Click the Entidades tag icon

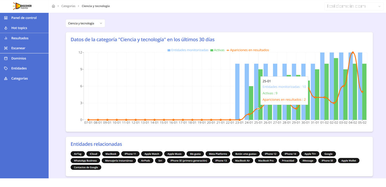point(6,68)
